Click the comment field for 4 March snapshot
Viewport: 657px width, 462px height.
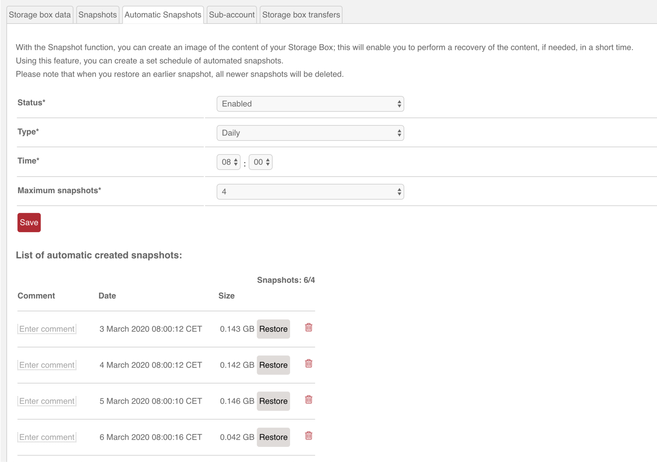click(47, 365)
